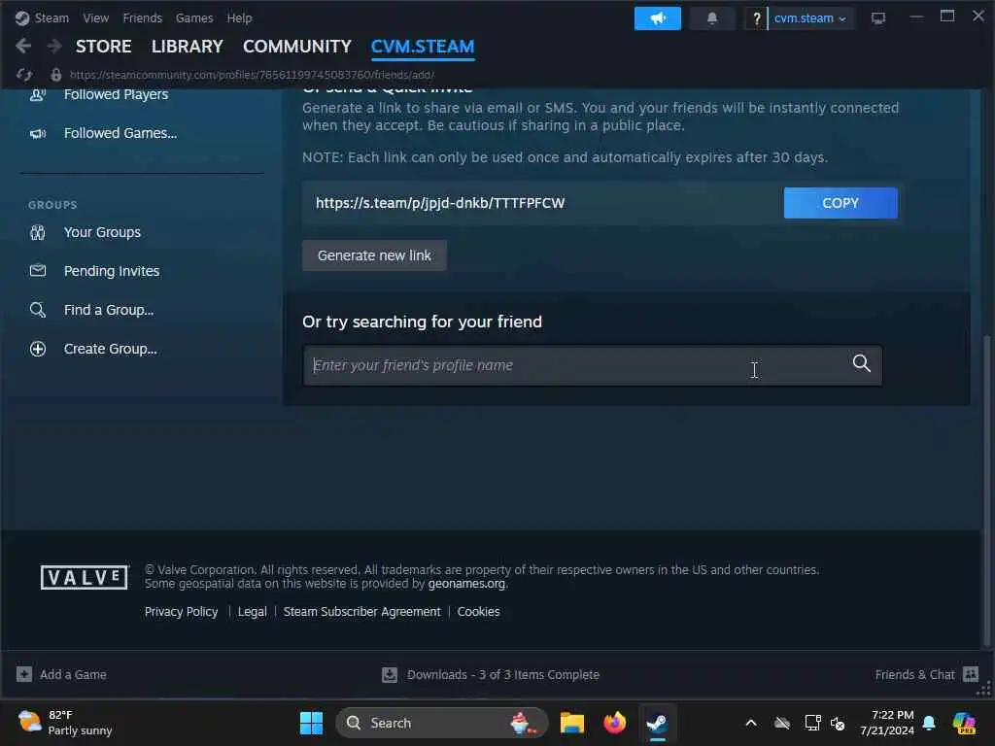Show hidden system tray icons

(x=751, y=723)
